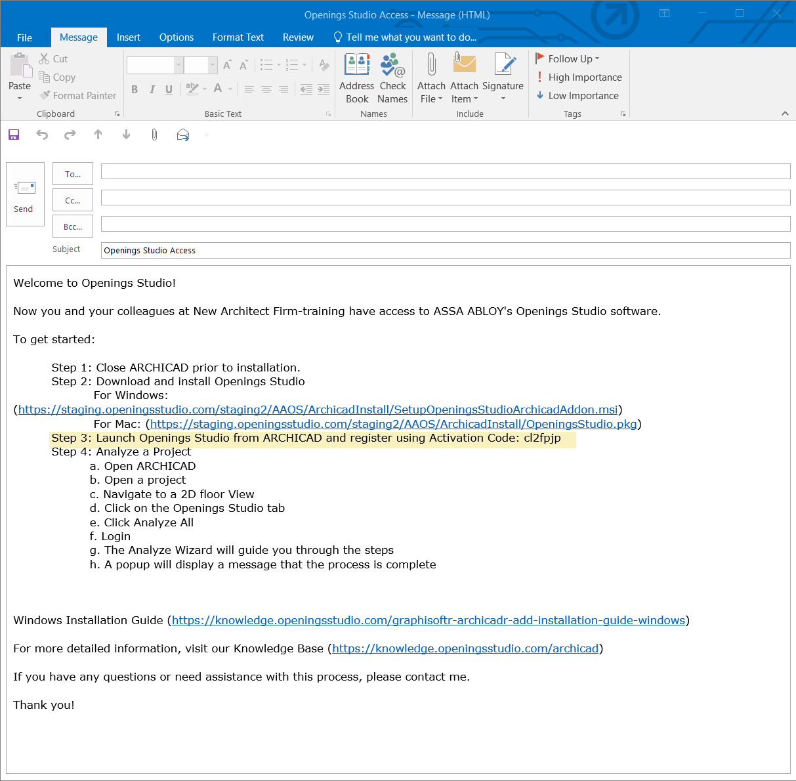Open the Windows SetupOpeningsStudioArchicadAddon.msi link
The image size is (796, 781).
point(318,410)
